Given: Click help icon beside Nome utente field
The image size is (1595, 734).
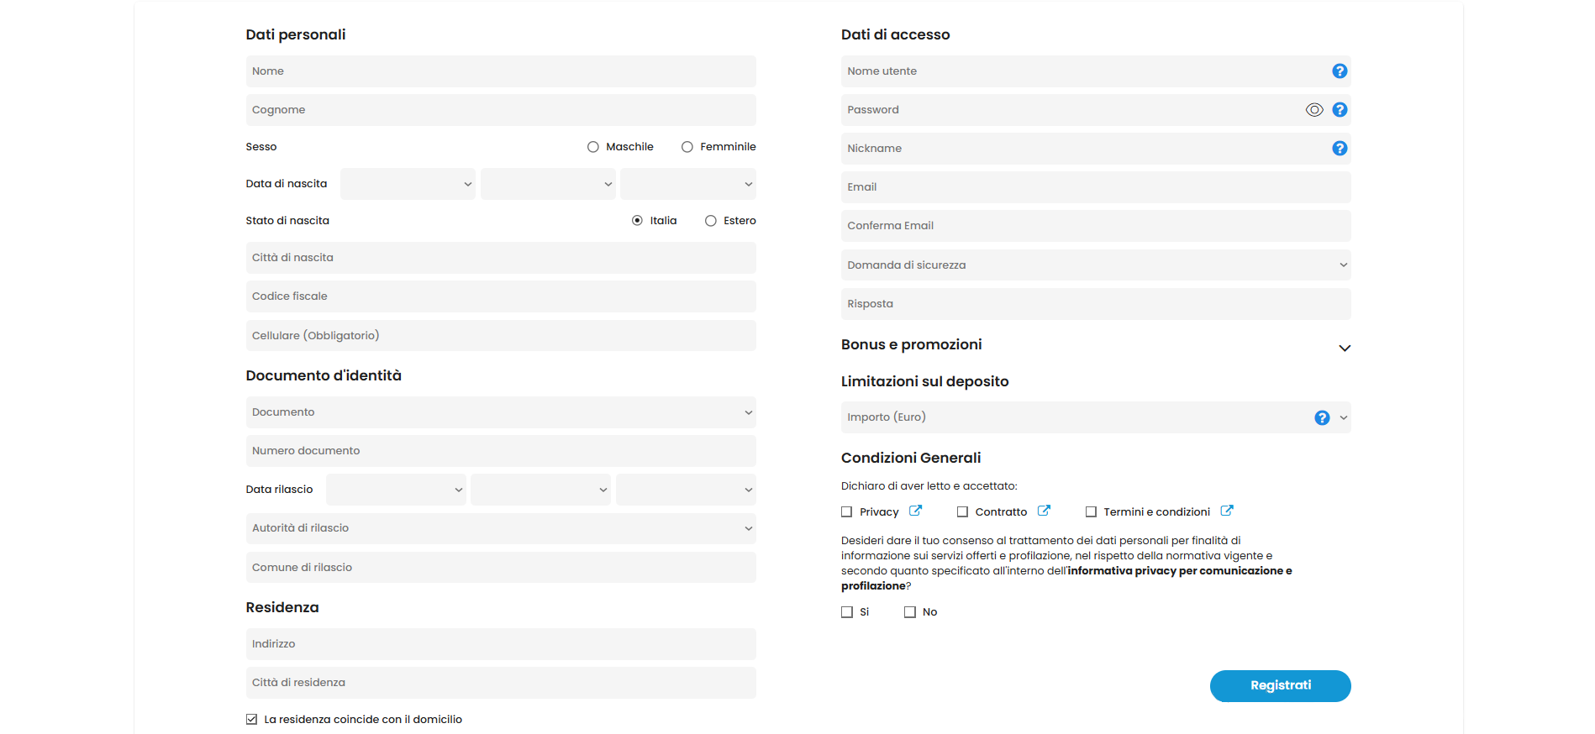Looking at the screenshot, I should 1340,71.
